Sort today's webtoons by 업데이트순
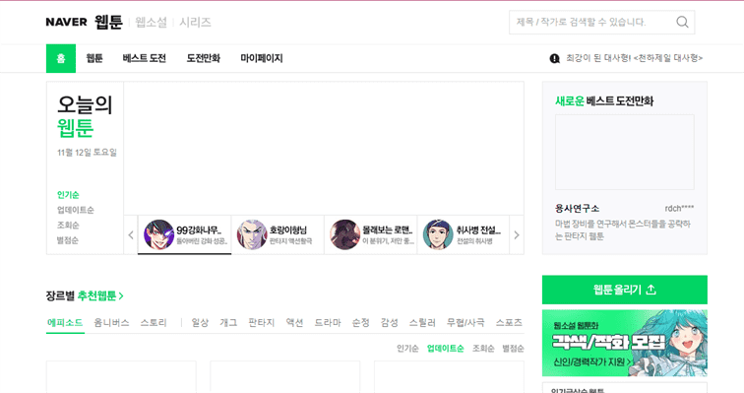This screenshot has width=744, height=393. coord(76,210)
